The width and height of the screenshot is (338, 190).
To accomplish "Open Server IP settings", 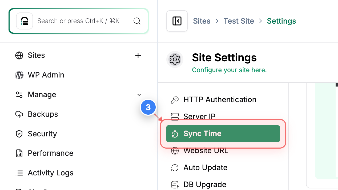I will tap(199, 116).
